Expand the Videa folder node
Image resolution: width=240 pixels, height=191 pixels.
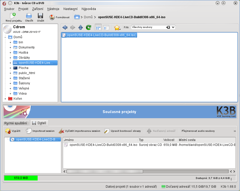click(x=10, y=94)
